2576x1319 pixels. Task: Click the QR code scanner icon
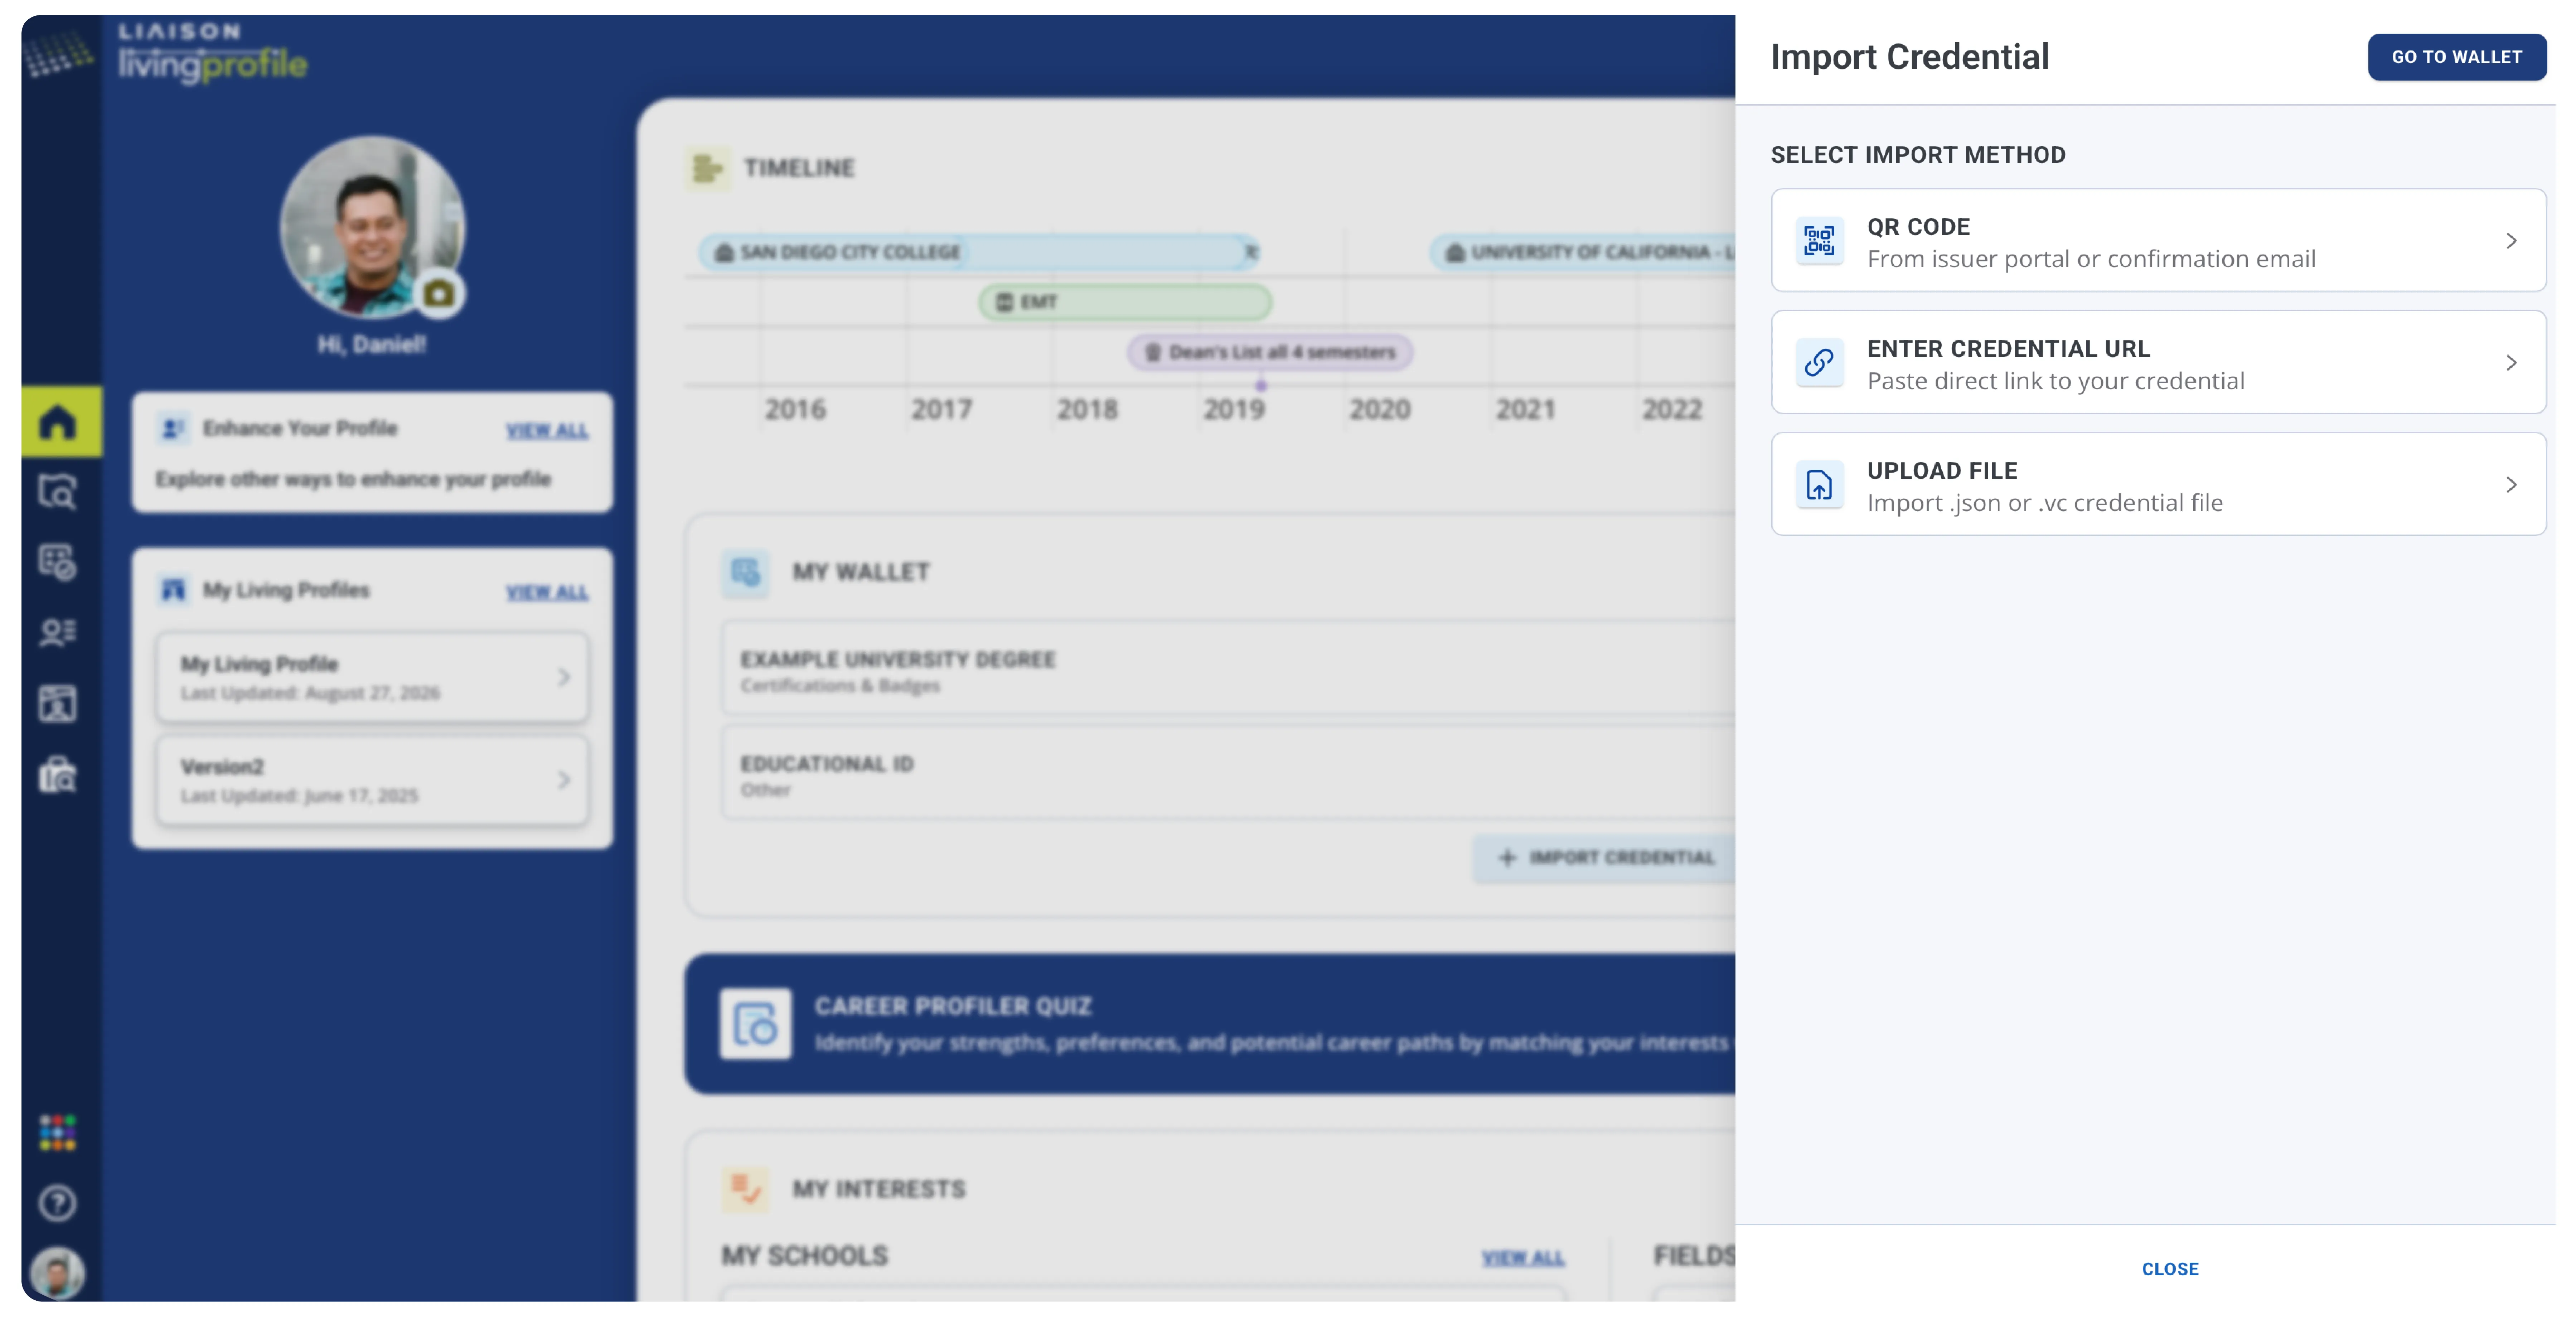point(1818,241)
